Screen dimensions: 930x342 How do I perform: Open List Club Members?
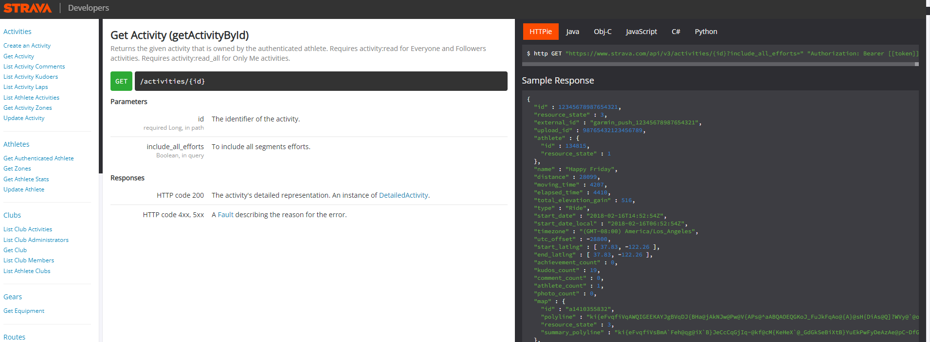click(29, 260)
